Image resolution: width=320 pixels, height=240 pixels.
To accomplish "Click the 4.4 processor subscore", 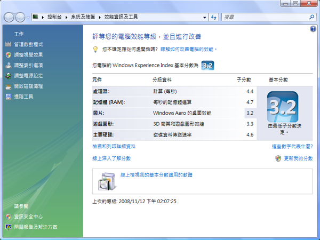I will [x=250, y=91].
